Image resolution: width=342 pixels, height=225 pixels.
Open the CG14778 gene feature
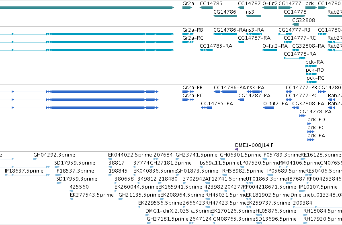pyautogui.click(x=295, y=16)
